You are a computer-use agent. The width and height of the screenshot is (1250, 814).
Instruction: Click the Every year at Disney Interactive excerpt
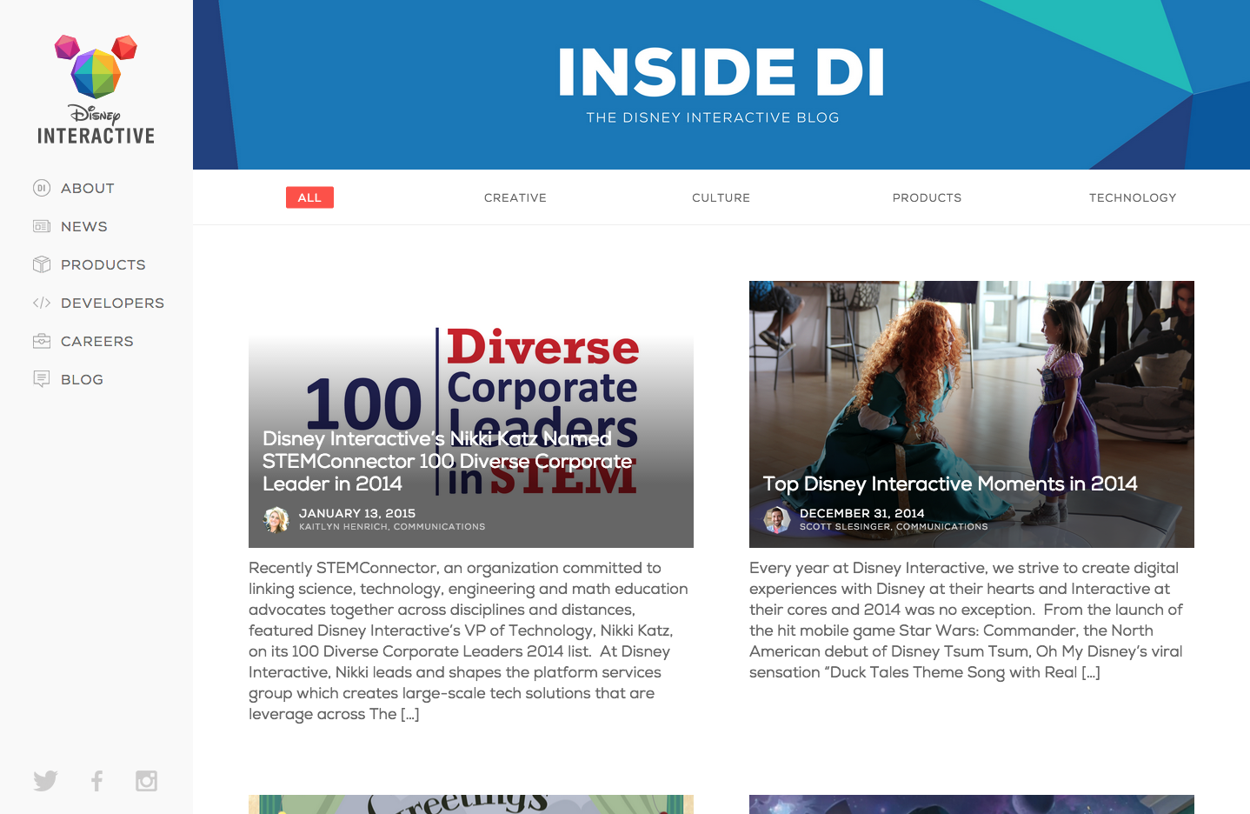click(966, 620)
